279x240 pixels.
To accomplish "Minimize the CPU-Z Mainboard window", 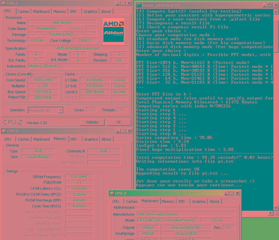I will click(x=226, y=193).
